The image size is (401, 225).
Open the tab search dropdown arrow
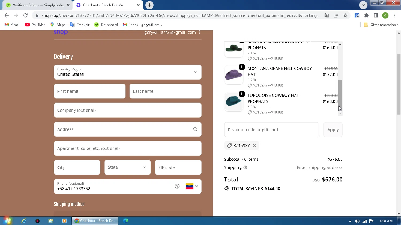(x=363, y=5)
